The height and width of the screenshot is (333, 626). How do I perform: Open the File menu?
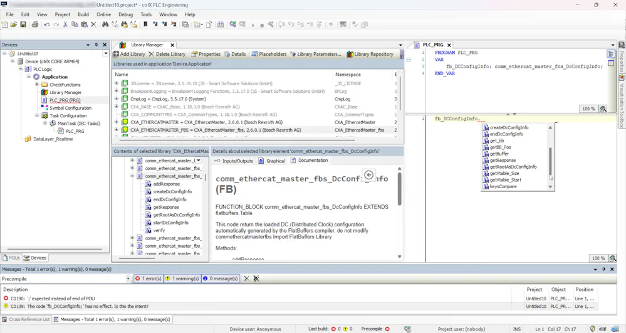9,14
